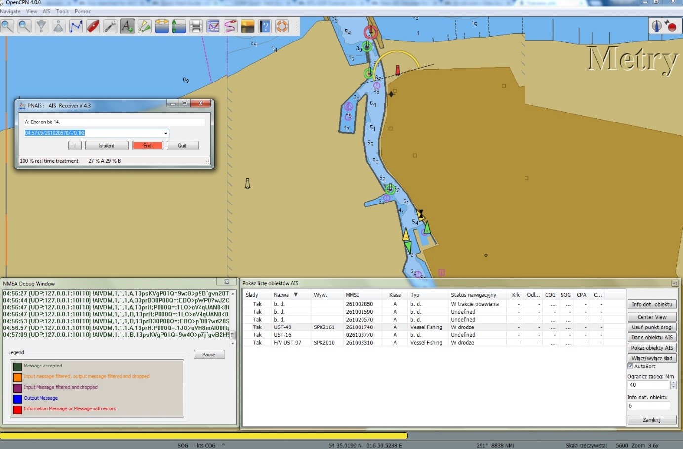This screenshot has height=449, width=683.
Task: Open the Tools menu
Action: [x=63, y=11]
